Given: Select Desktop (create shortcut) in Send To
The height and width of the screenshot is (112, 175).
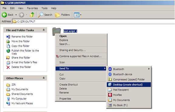Looking at the screenshot, I should [129, 85].
